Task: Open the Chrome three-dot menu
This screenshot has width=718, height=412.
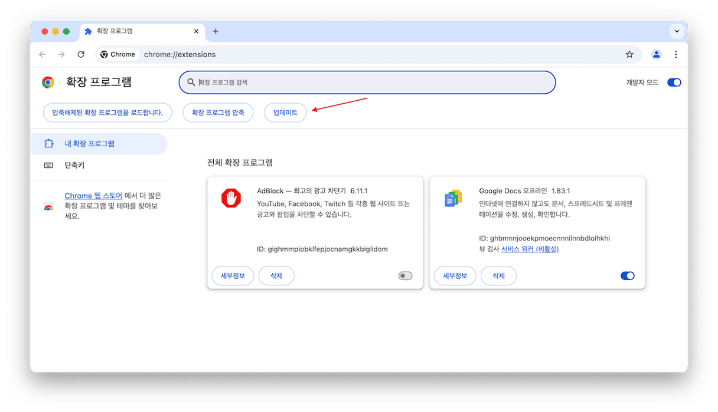Action: 676,54
